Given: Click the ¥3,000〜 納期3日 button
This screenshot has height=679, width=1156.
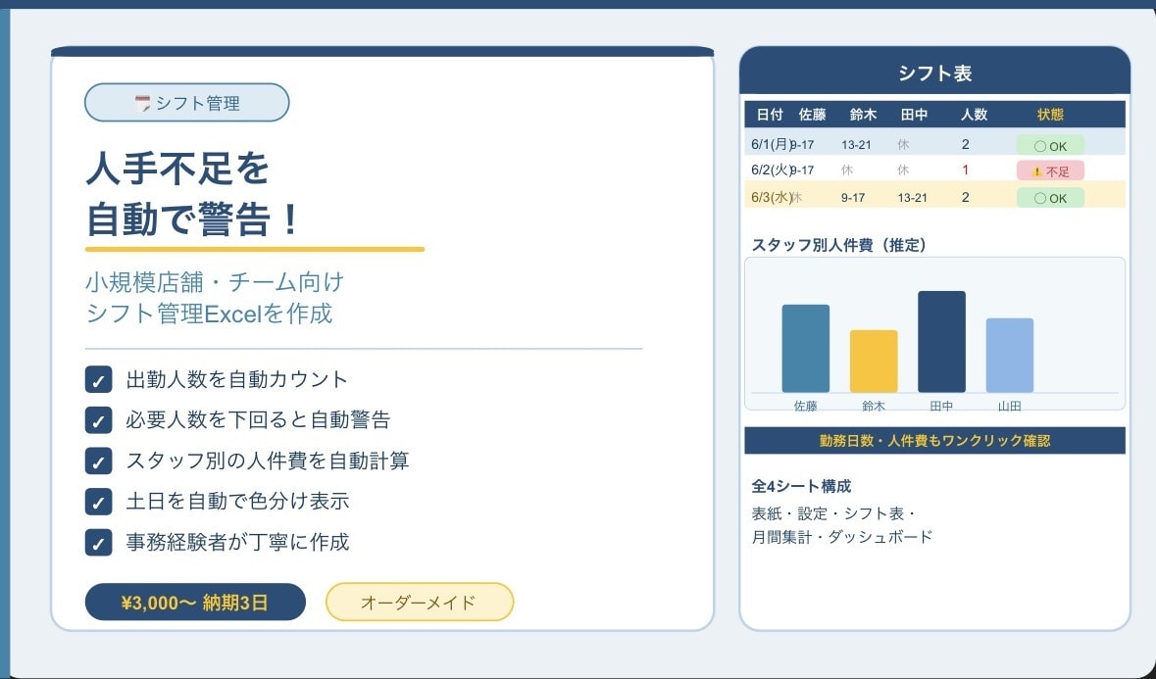Looking at the screenshot, I should tap(195, 603).
